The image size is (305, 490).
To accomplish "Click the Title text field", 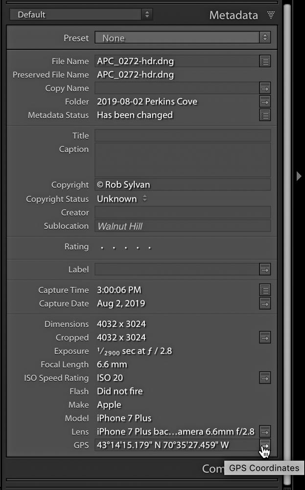I will 181,136.
